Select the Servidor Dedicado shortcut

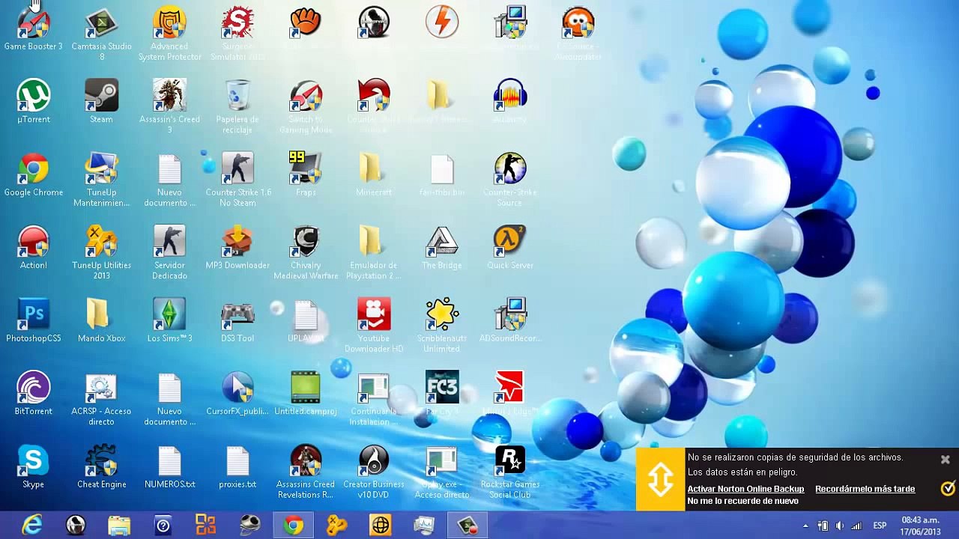pos(169,252)
